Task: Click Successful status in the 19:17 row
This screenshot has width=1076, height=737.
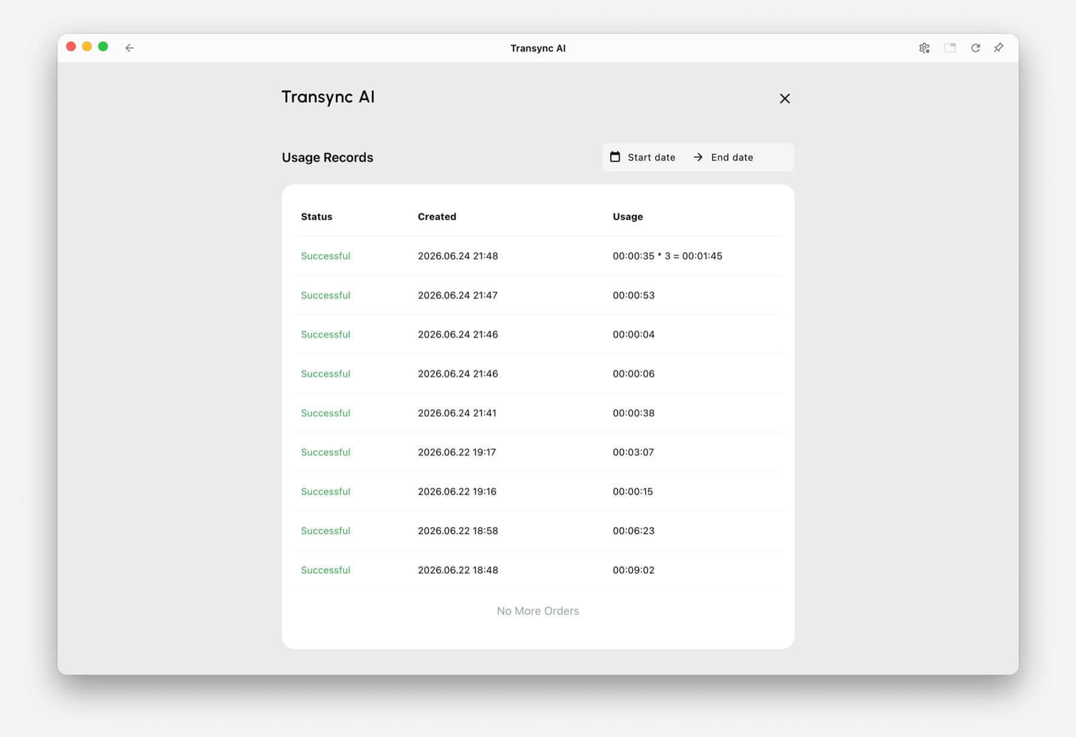Action: [325, 452]
